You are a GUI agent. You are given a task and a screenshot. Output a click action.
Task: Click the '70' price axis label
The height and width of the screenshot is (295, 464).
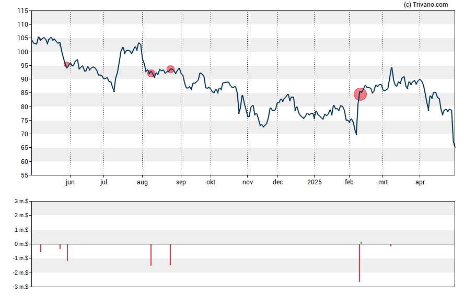(x=25, y=134)
